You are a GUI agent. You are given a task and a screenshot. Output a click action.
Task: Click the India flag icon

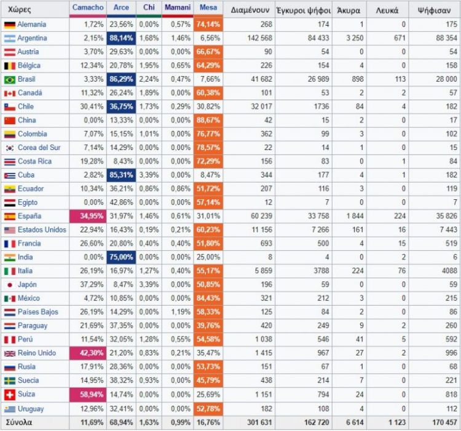point(9,257)
